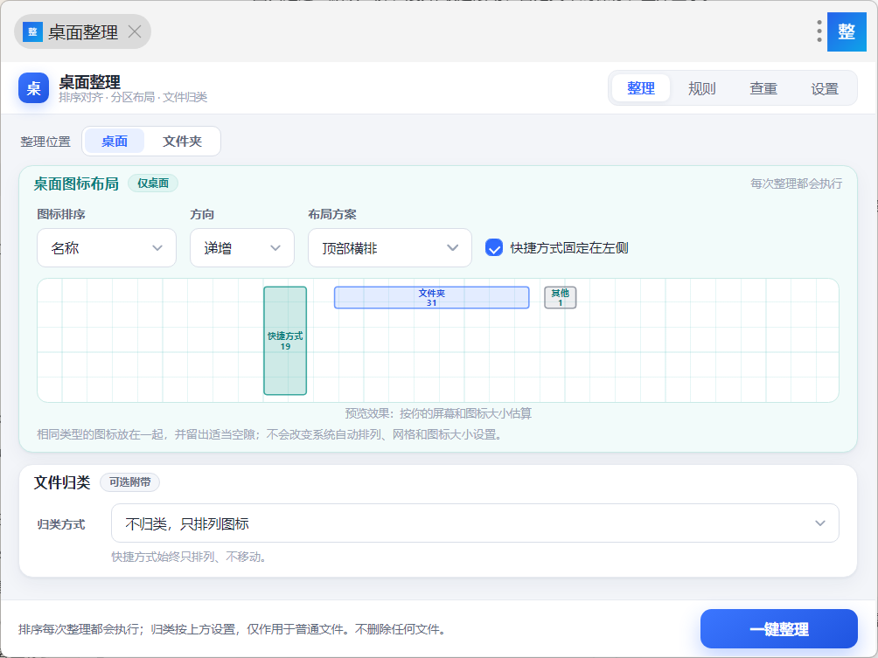This screenshot has width=878, height=658.
Task: Click the 可选附带 badge
Action: click(130, 481)
